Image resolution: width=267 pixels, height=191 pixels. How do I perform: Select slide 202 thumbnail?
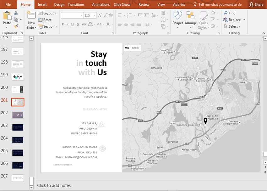click(18, 115)
